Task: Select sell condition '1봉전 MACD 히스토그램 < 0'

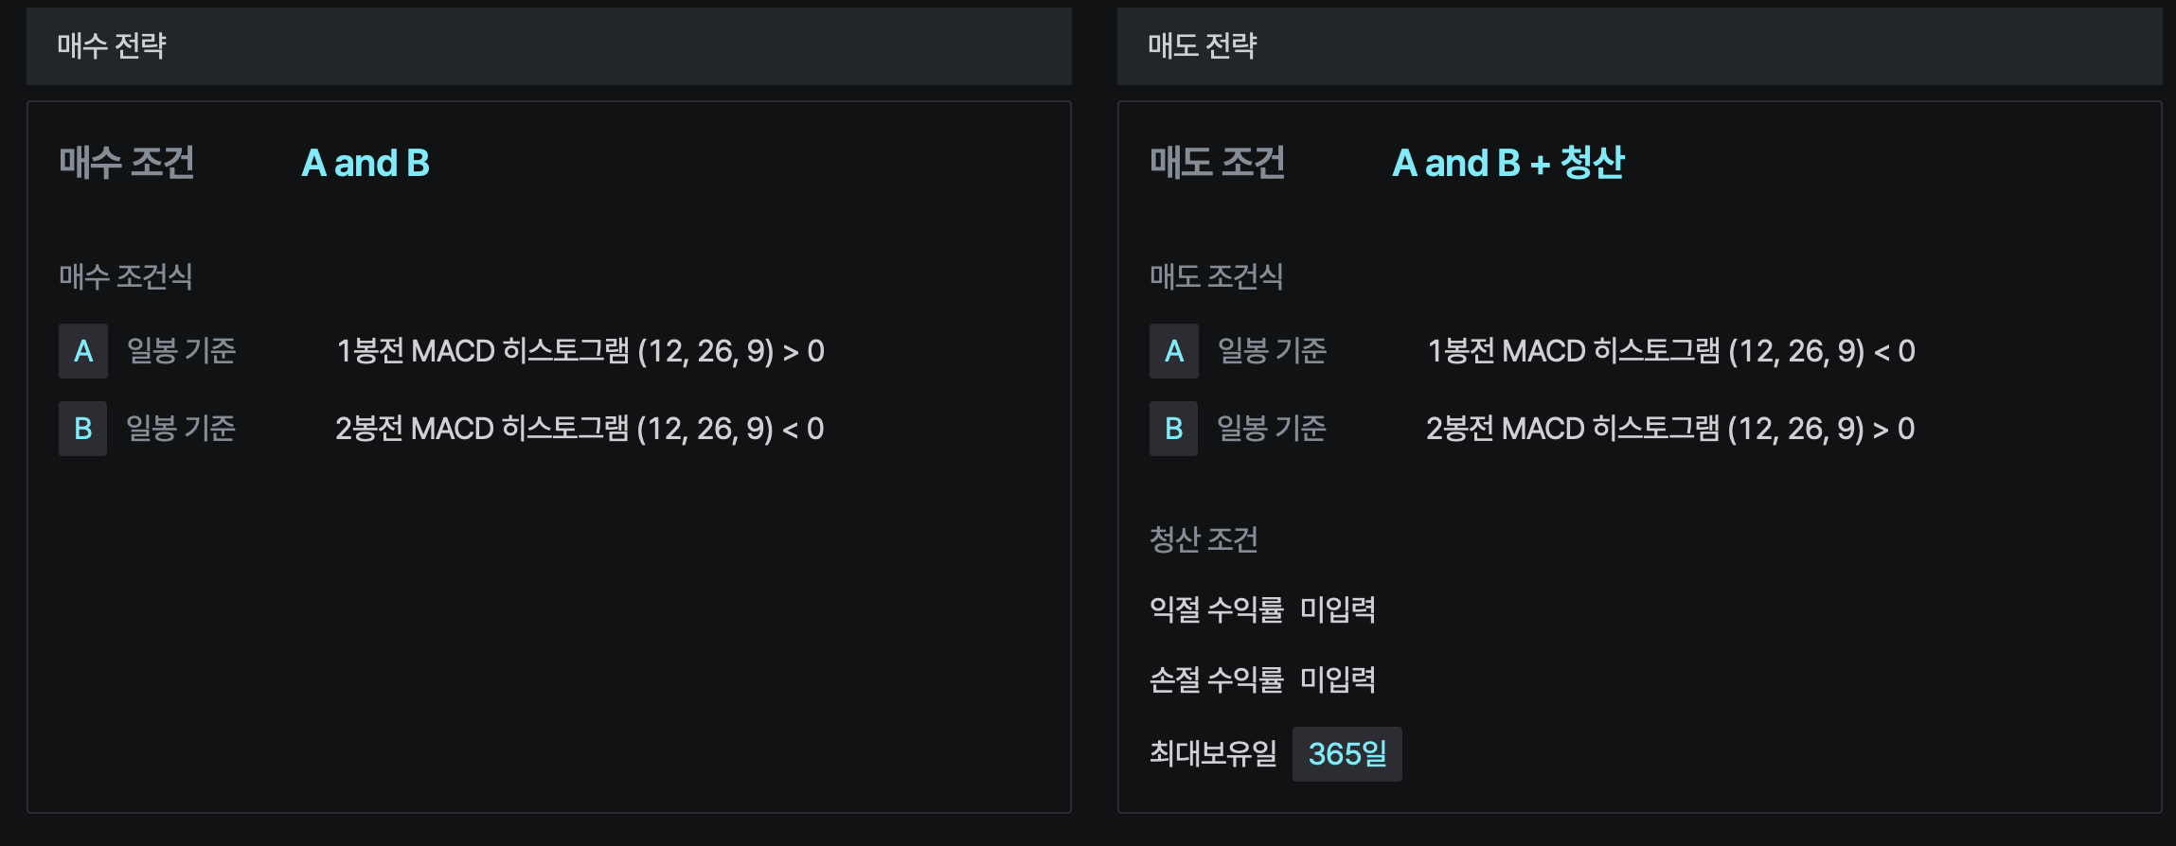Action: (1671, 351)
